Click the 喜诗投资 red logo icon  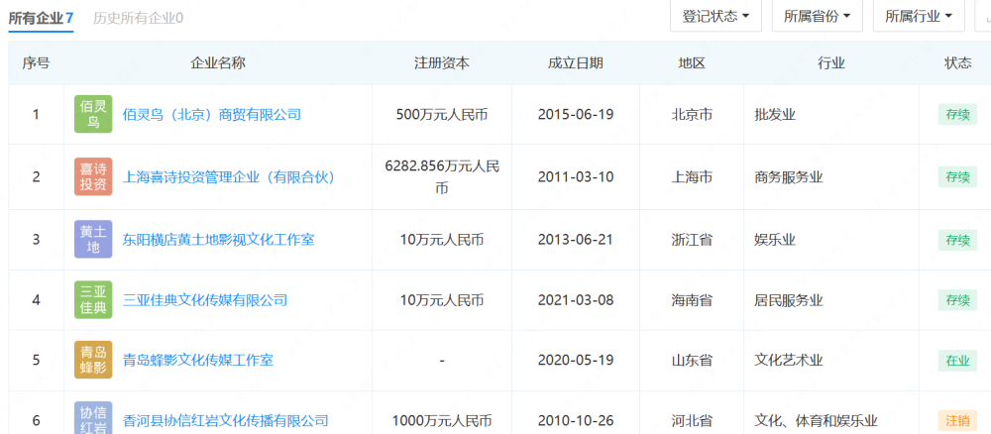pyautogui.click(x=94, y=176)
